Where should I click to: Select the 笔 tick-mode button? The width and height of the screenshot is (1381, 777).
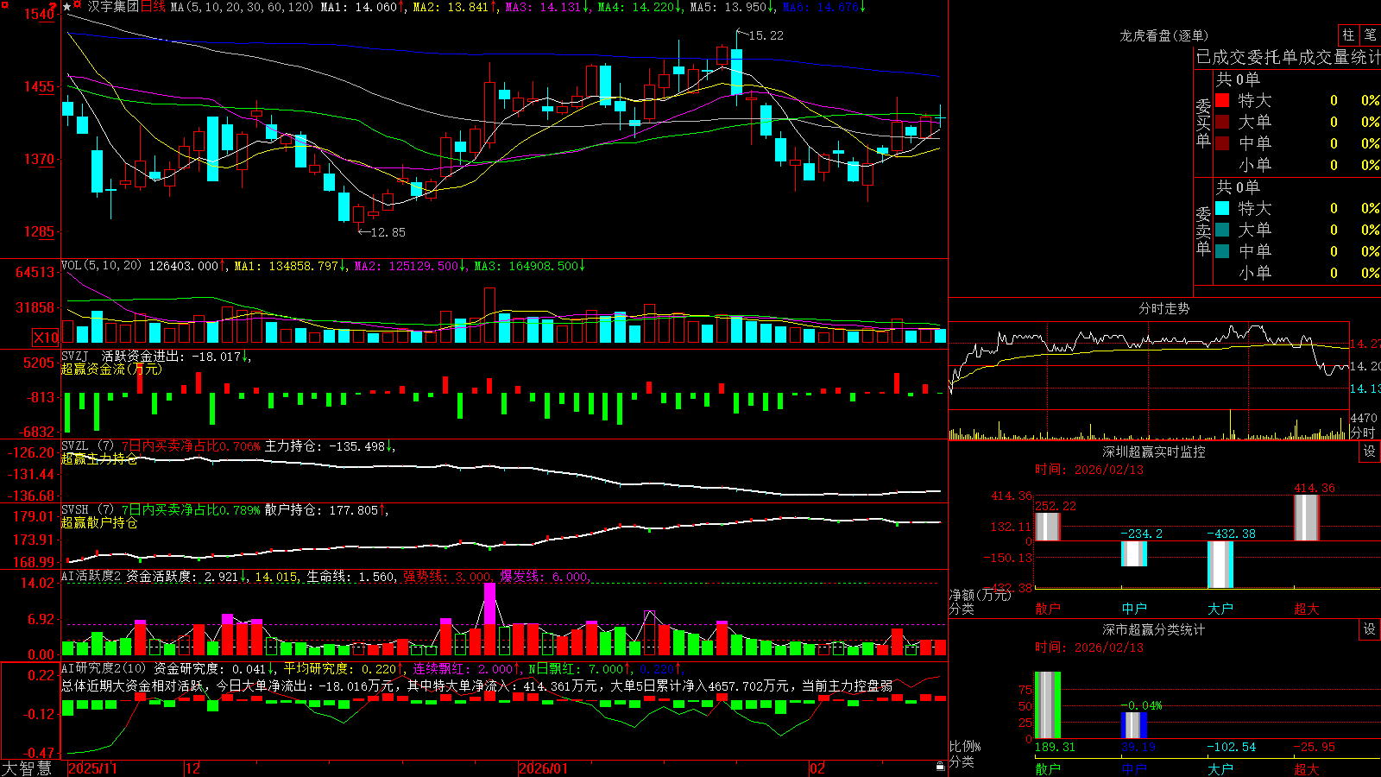click(x=1371, y=35)
